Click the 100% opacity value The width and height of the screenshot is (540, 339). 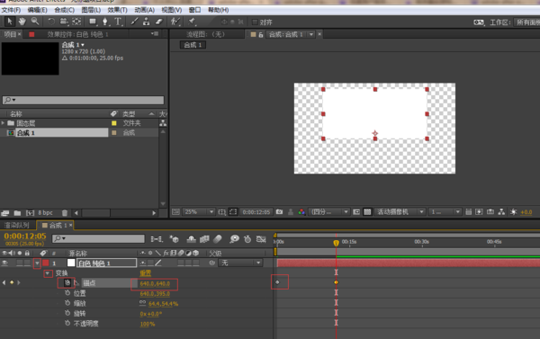148,324
